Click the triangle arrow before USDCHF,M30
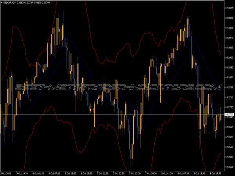235x176 pixels. pos(2,2)
